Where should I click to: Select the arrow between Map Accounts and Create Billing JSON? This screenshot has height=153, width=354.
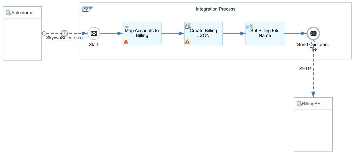(x=173, y=33)
